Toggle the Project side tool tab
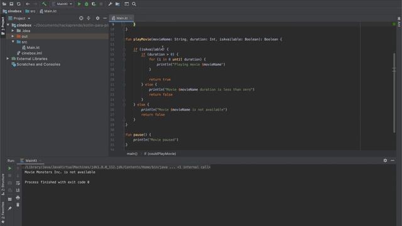The height and width of the screenshot is (226, 402). [x=3, y=26]
